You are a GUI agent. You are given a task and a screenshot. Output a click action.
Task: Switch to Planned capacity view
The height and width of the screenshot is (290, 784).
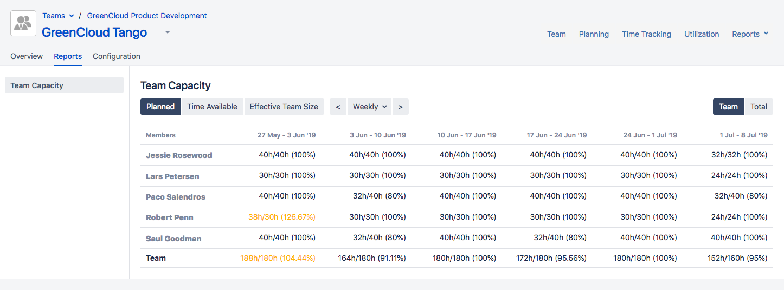[x=160, y=107]
